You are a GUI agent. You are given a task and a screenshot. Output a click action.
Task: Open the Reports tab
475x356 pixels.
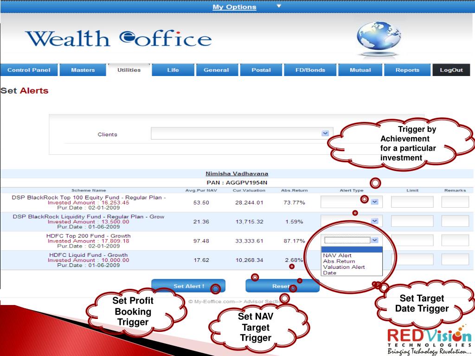pyautogui.click(x=407, y=70)
